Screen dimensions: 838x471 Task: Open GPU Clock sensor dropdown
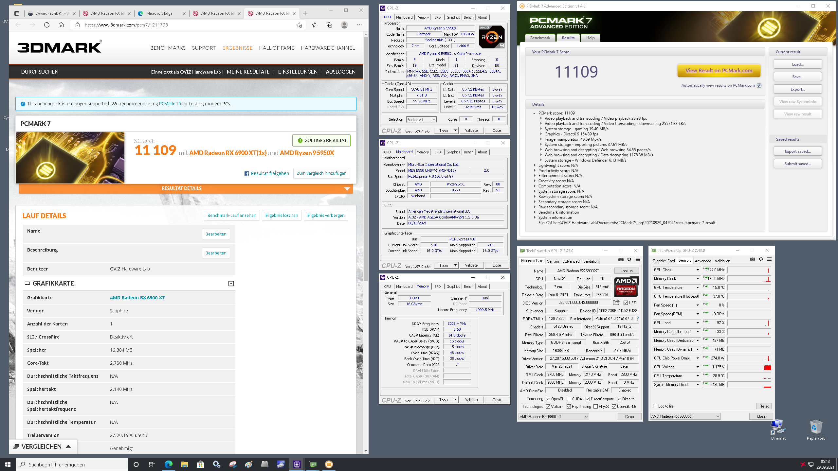[698, 270]
